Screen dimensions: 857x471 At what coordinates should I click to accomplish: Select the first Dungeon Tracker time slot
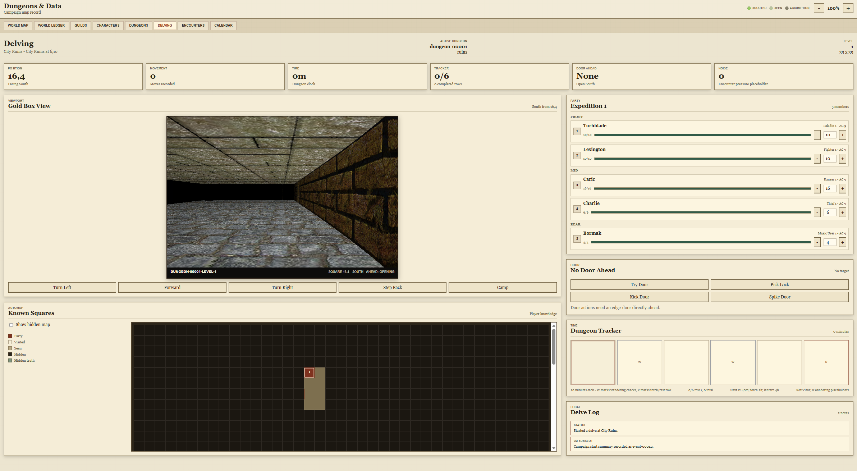[x=593, y=362]
